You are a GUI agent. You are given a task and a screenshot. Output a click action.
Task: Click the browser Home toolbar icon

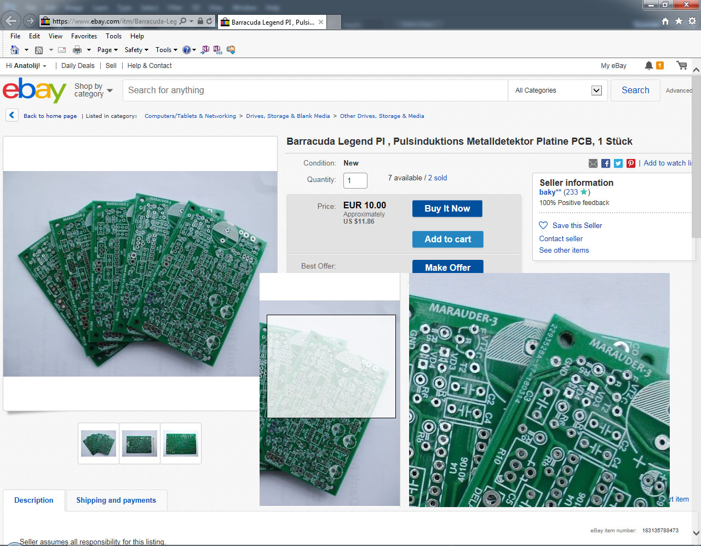click(15, 50)
